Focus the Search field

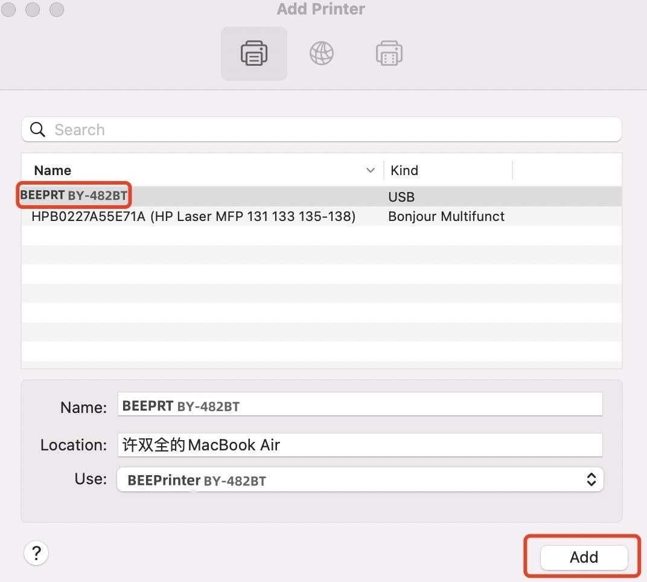coord(322,130)
